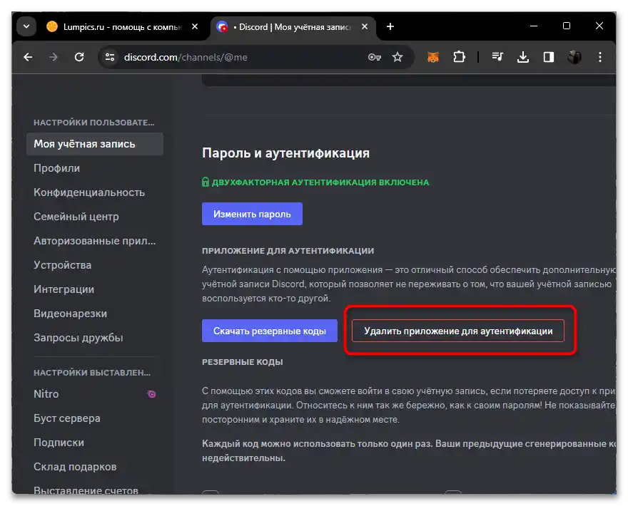Open Семейный центр settings

[94, 217]
